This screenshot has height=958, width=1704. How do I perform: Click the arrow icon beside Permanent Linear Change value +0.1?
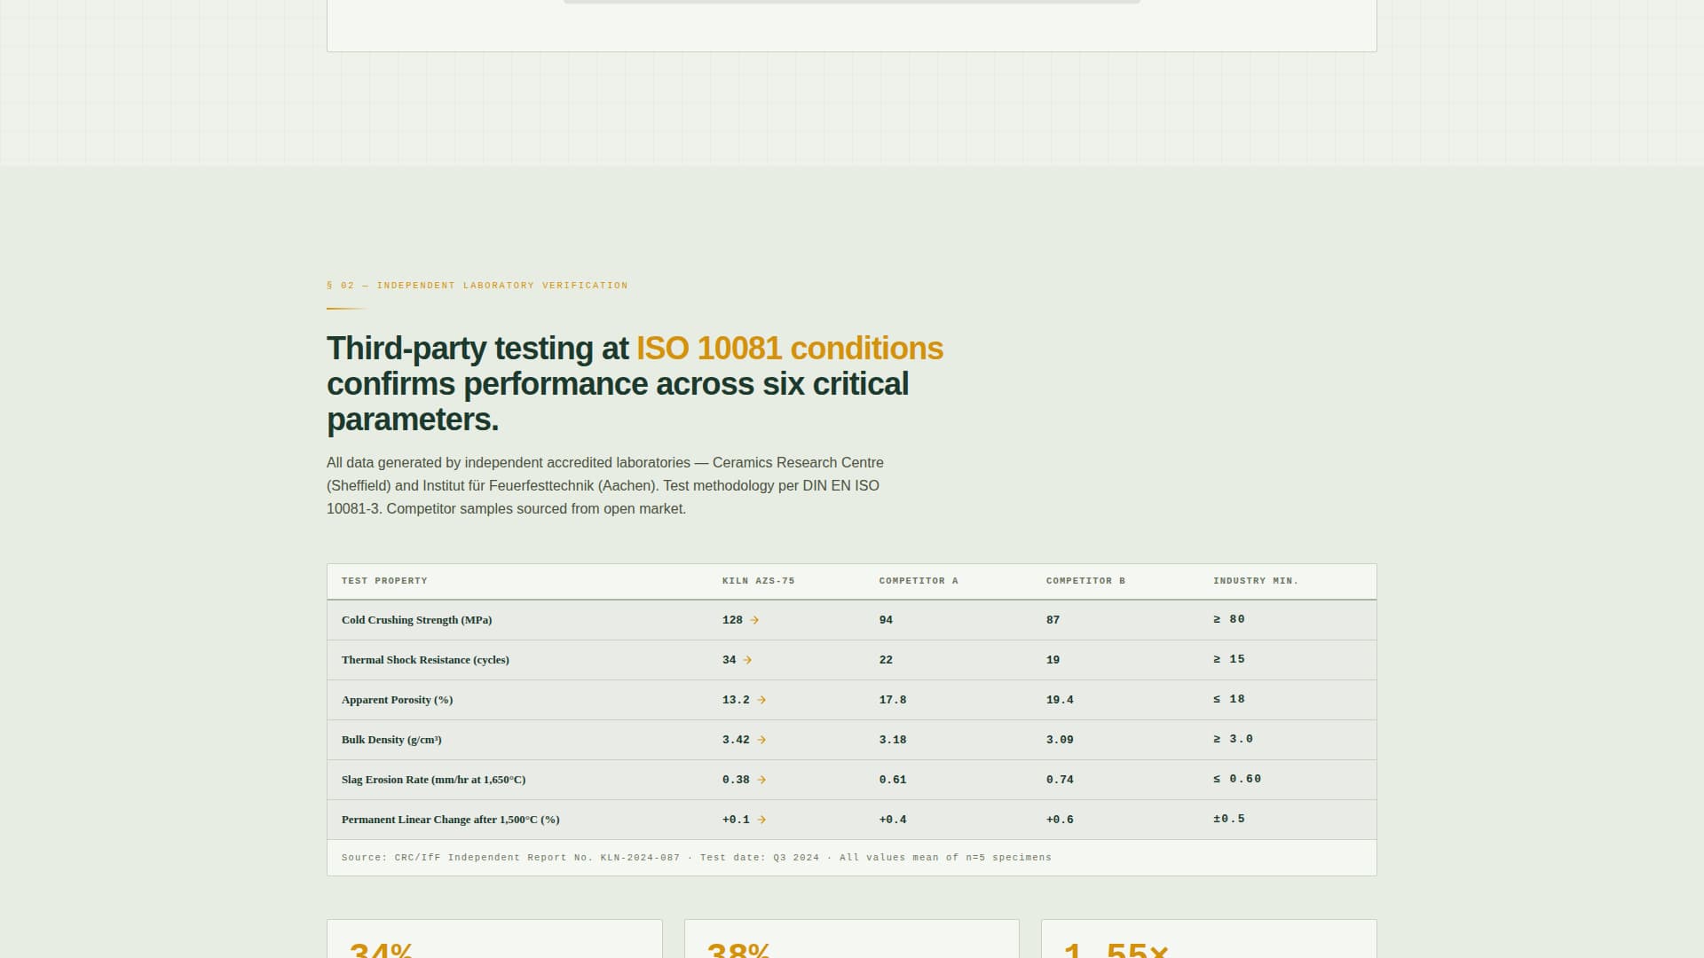pyautogui.click(x=761, y=820)
